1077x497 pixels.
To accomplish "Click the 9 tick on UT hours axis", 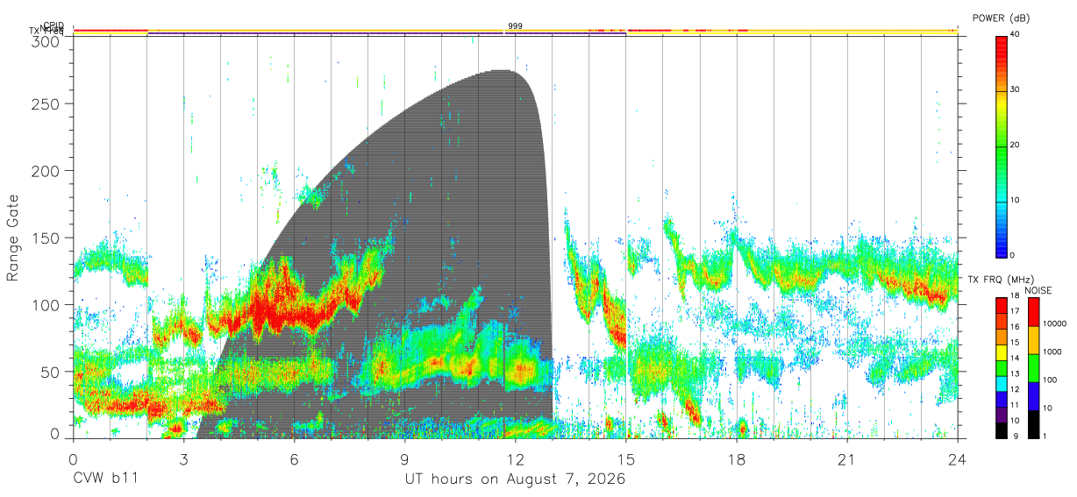I will click(x=405, y=460).
